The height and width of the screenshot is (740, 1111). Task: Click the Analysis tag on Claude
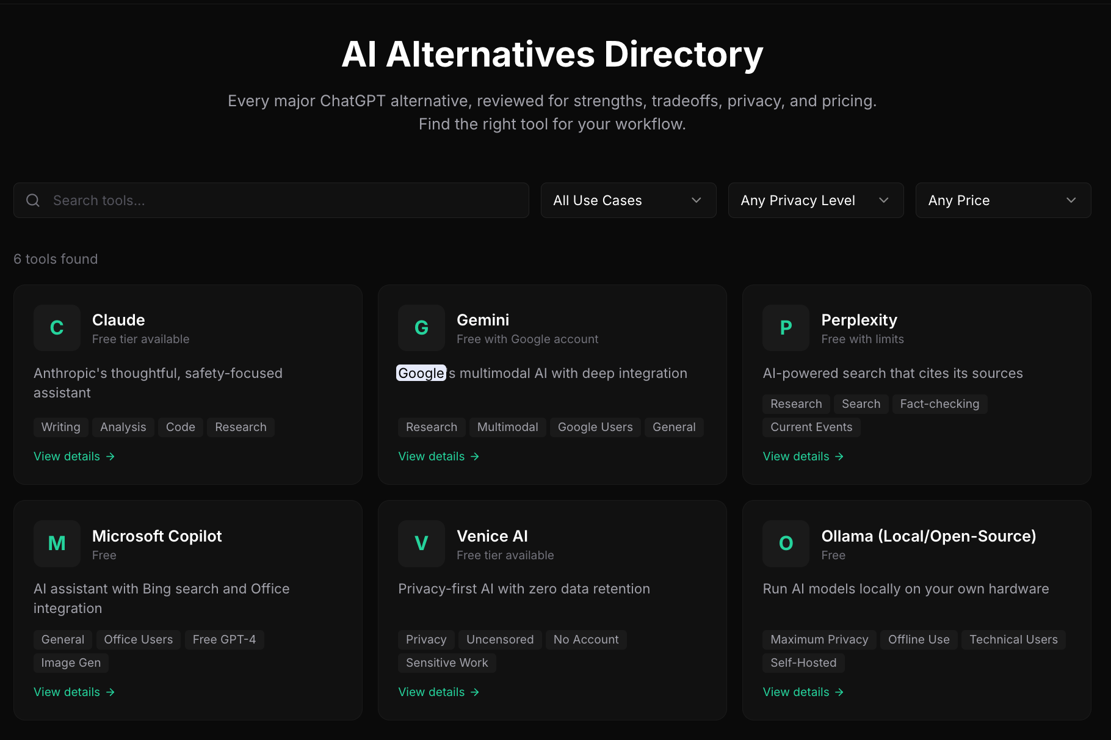coord(123,427)
